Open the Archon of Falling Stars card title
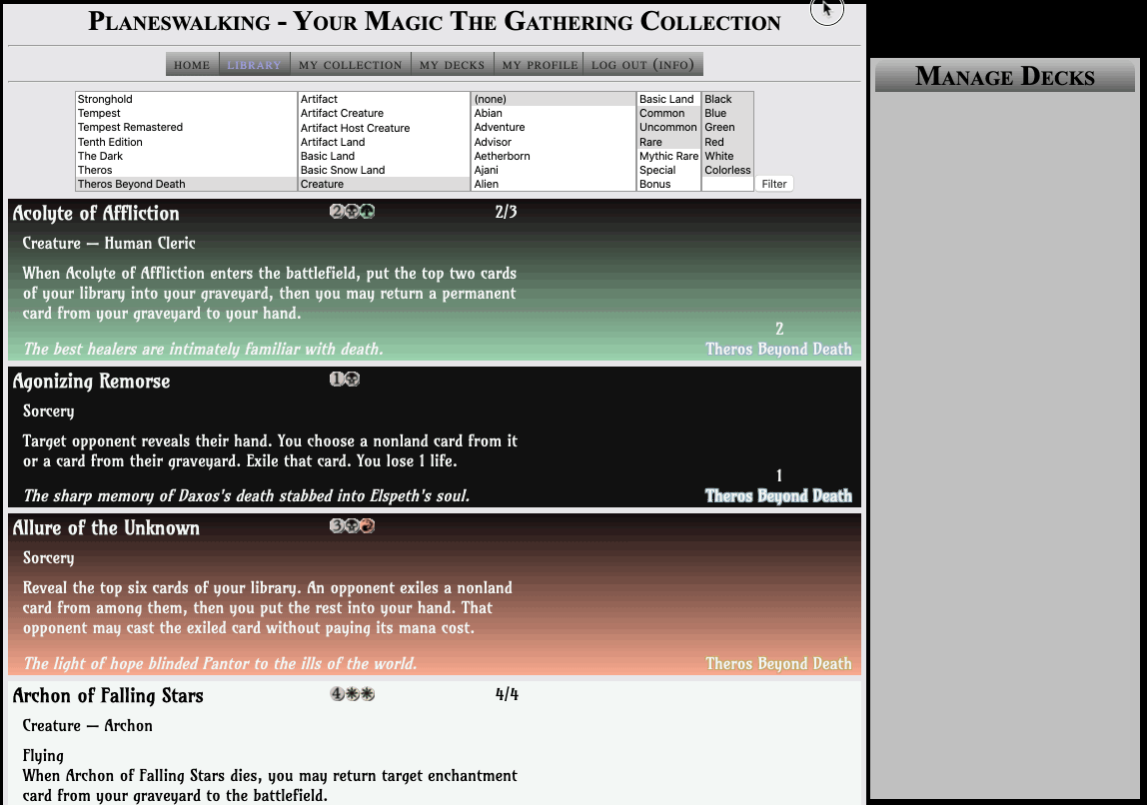 coord(108,695)
